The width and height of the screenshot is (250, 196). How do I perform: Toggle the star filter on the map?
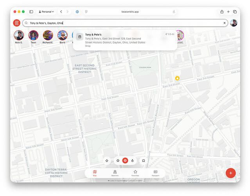tap(118, 160)
